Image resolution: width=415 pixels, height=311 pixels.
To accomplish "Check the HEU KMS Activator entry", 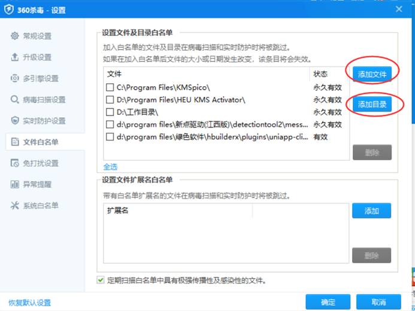I will pos(110,100).
